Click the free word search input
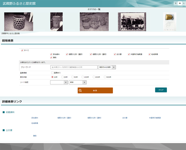The image size is (186, 150). point(74,67)
